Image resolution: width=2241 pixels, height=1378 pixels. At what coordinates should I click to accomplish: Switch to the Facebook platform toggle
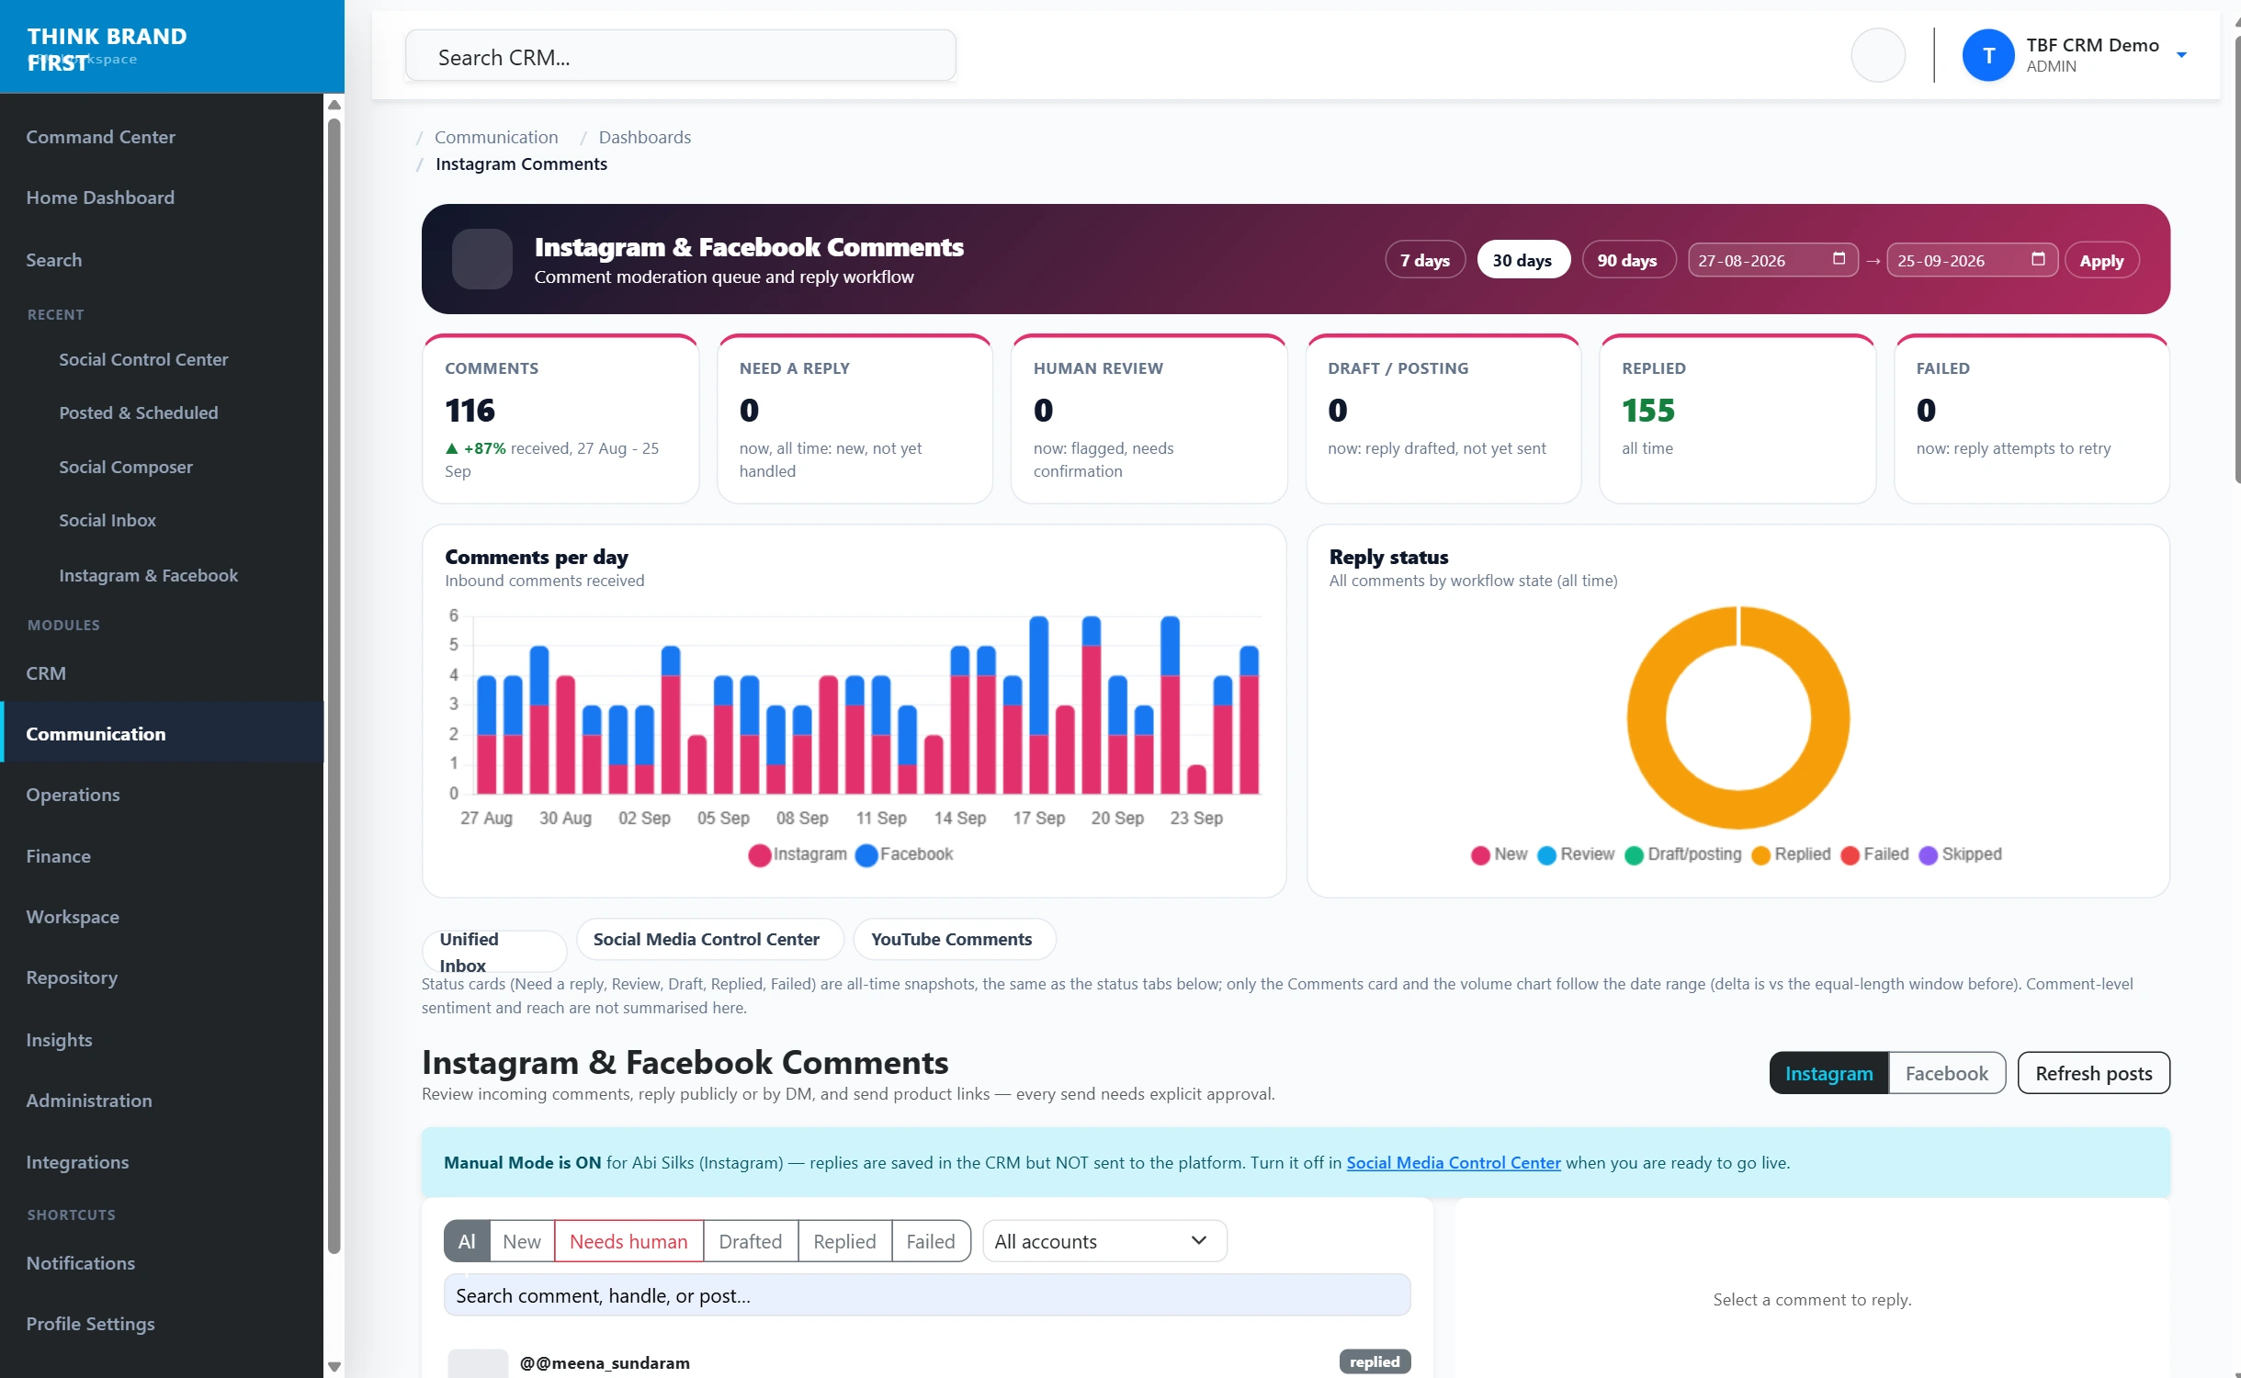[1946, 1073]
